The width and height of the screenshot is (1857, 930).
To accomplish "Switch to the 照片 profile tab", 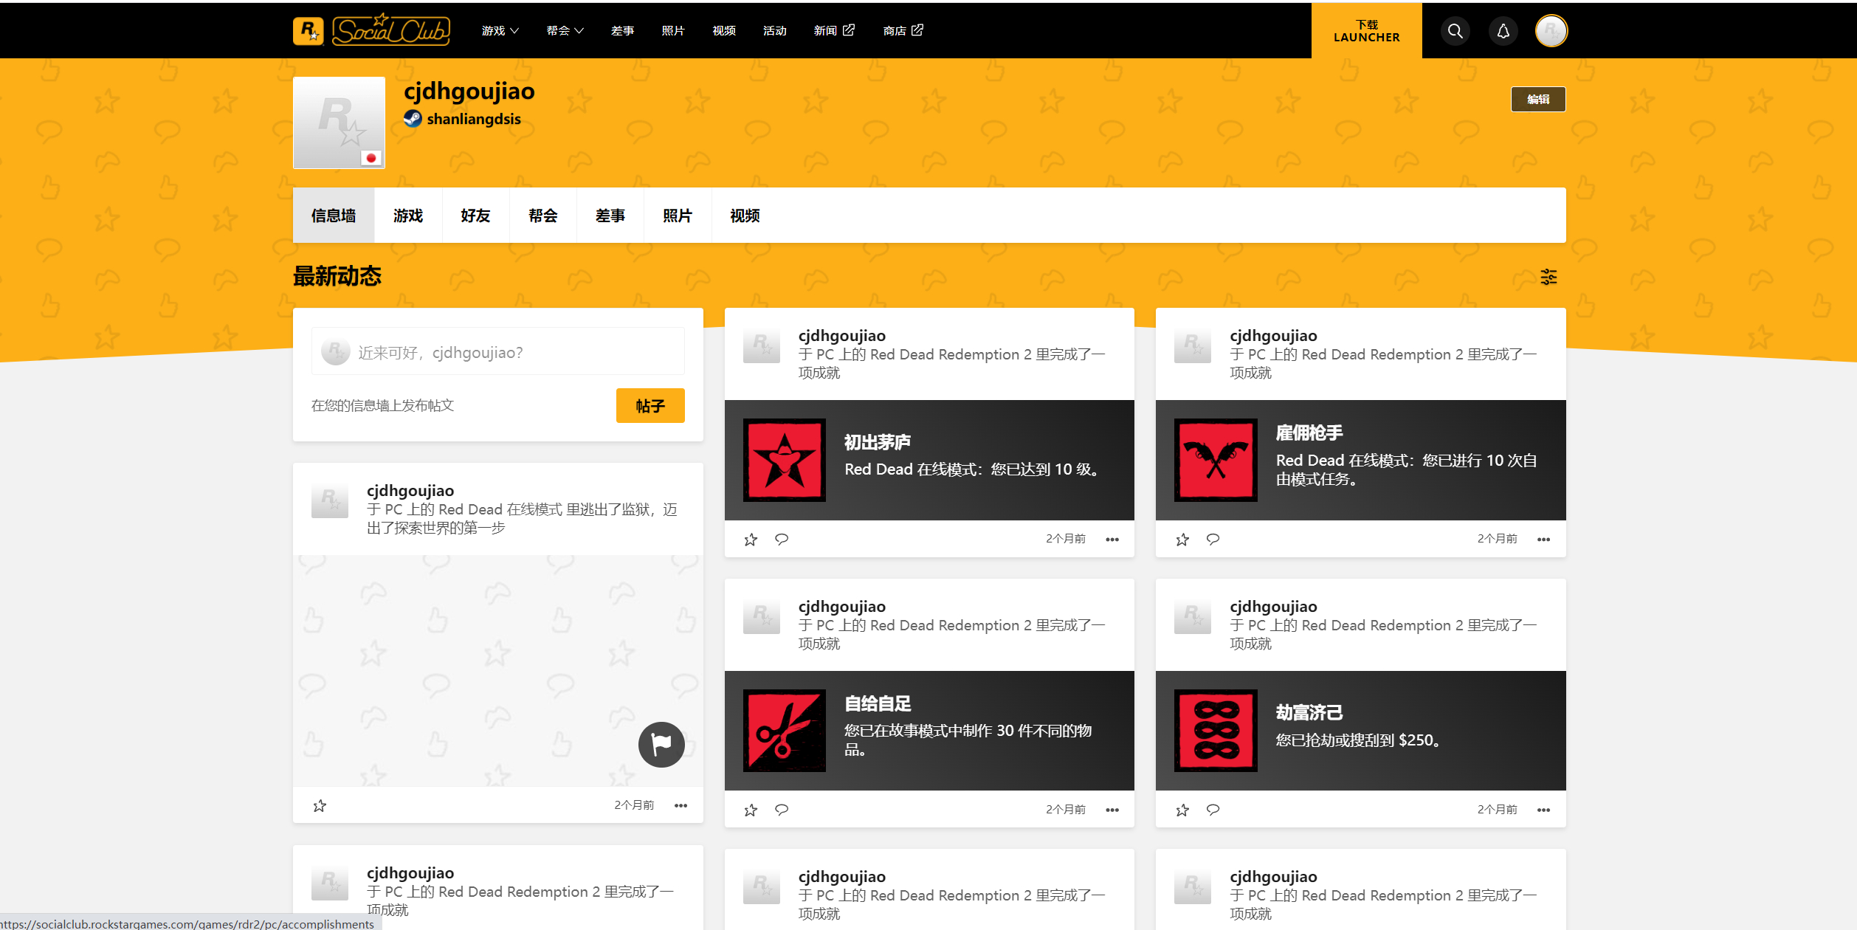I will [678, 216].
